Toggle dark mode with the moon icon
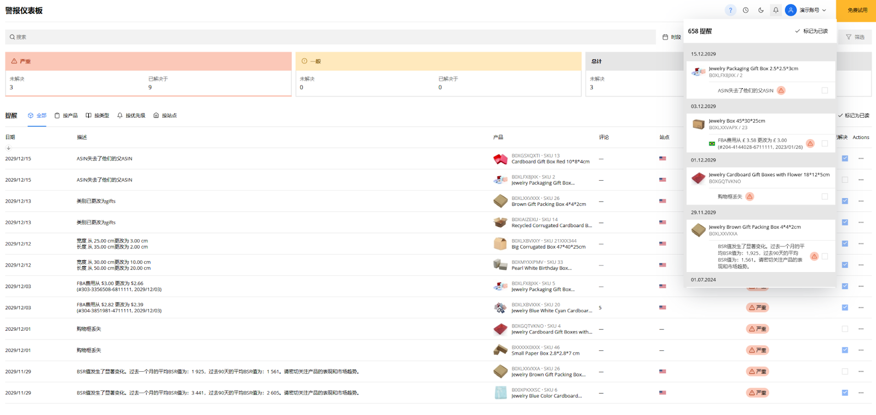Image resolution: width=876 pixels, height=415 pixels. click(761, 10)
